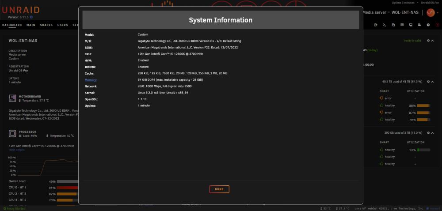Click the copy/windows icon in toolbar
Screen dimensions: 442x211
(393, 25)
